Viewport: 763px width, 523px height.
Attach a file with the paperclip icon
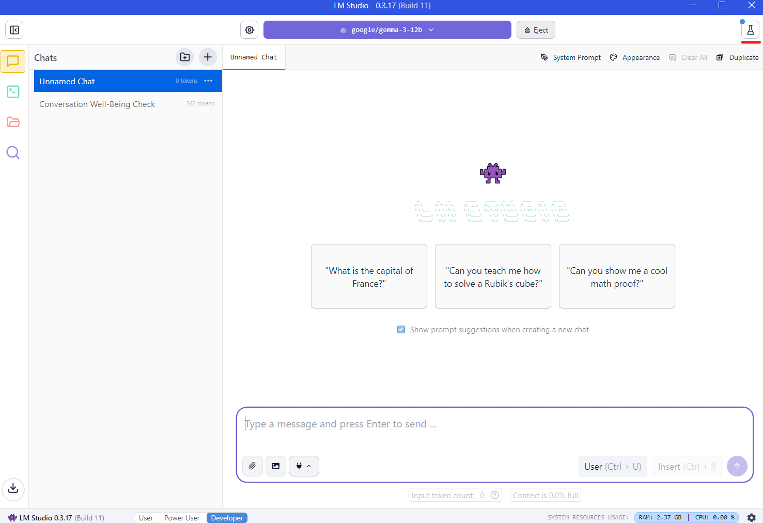(x=253, y=466)
